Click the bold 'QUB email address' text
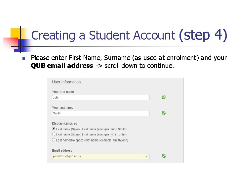 (62, 66)
